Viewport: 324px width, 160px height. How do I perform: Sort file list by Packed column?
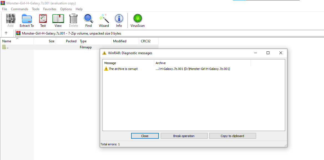click(x=67, y=41)
